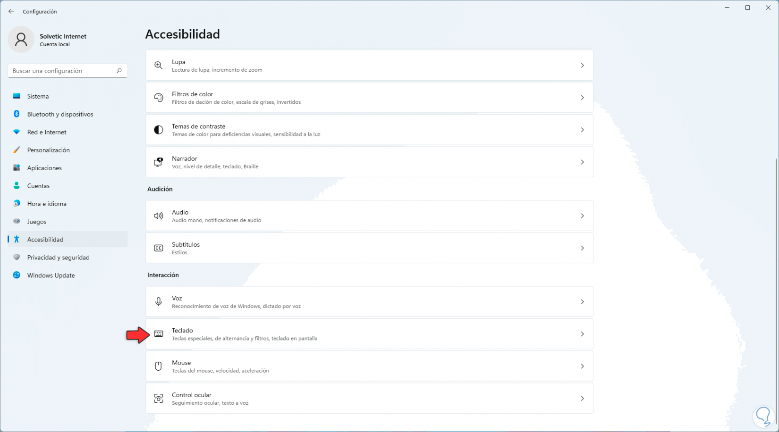Click the back arrow button
Image resolution: width=779 pixels, height=432 pixels.
pos(11,11)
